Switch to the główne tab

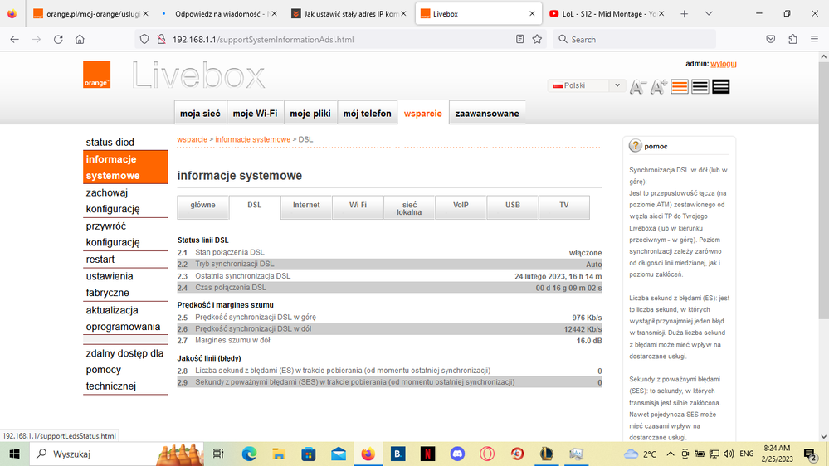point(203,207)
